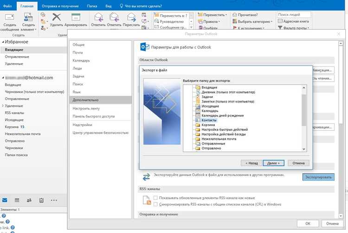Viewport: 348px width, 233px height.
Task: Click the OneNote ribbon icon
Action: tap(200, 28)
